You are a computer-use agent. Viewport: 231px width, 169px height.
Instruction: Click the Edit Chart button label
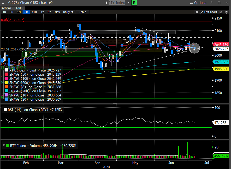click(x=211, y=12)
